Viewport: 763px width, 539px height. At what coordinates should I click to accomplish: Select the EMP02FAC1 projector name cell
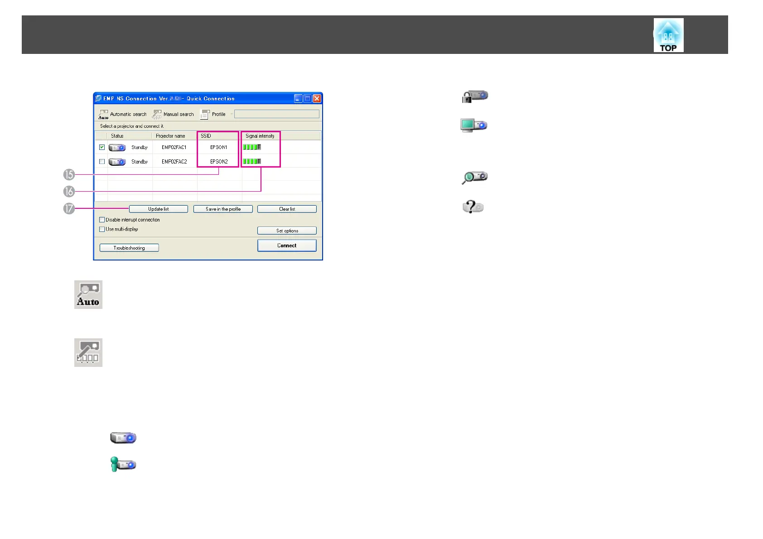point(174,147)
